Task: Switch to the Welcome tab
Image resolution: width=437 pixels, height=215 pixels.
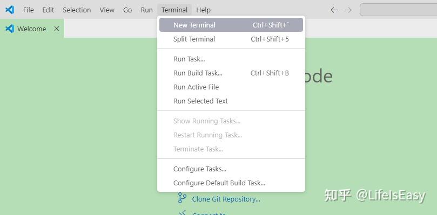Action: [32, 29]
